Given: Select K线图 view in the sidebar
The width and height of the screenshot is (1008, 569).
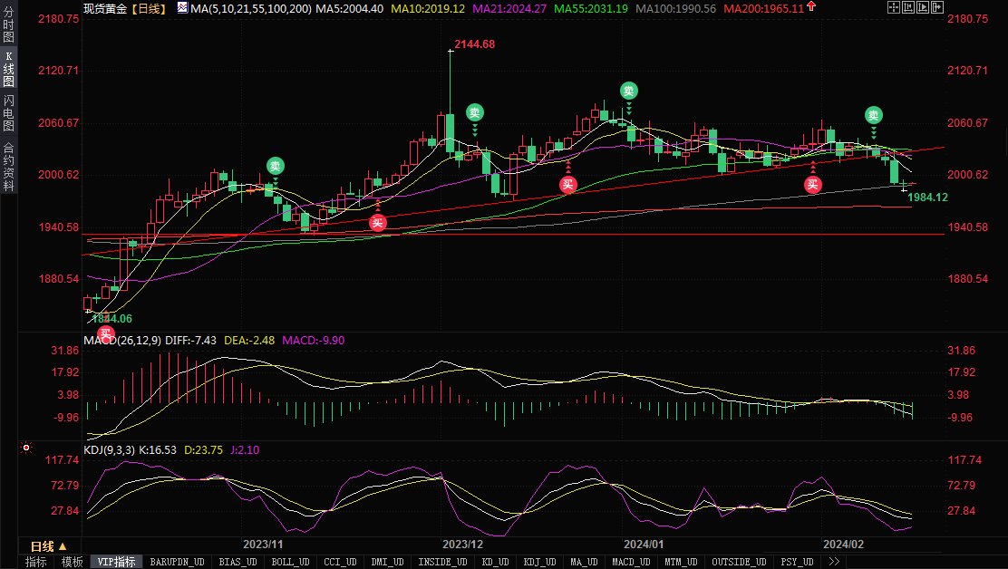Looking at the screenshot, I should (x=8, y=69).
